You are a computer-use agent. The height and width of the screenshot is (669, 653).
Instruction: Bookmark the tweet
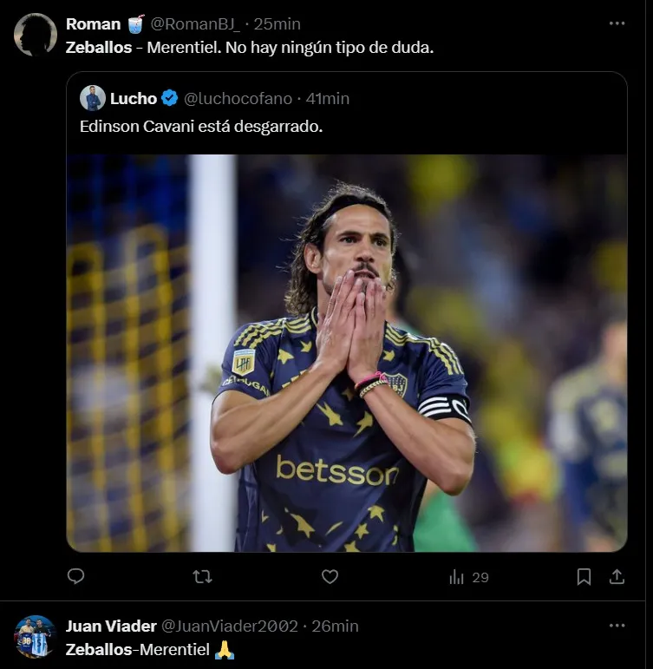coord(584,576)
